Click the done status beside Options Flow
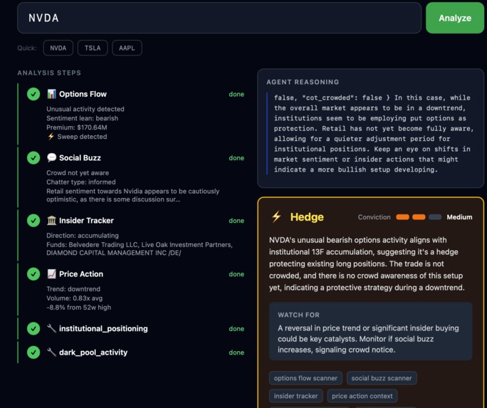The height and width of the screenshot is (408, 487). (236, 94)
